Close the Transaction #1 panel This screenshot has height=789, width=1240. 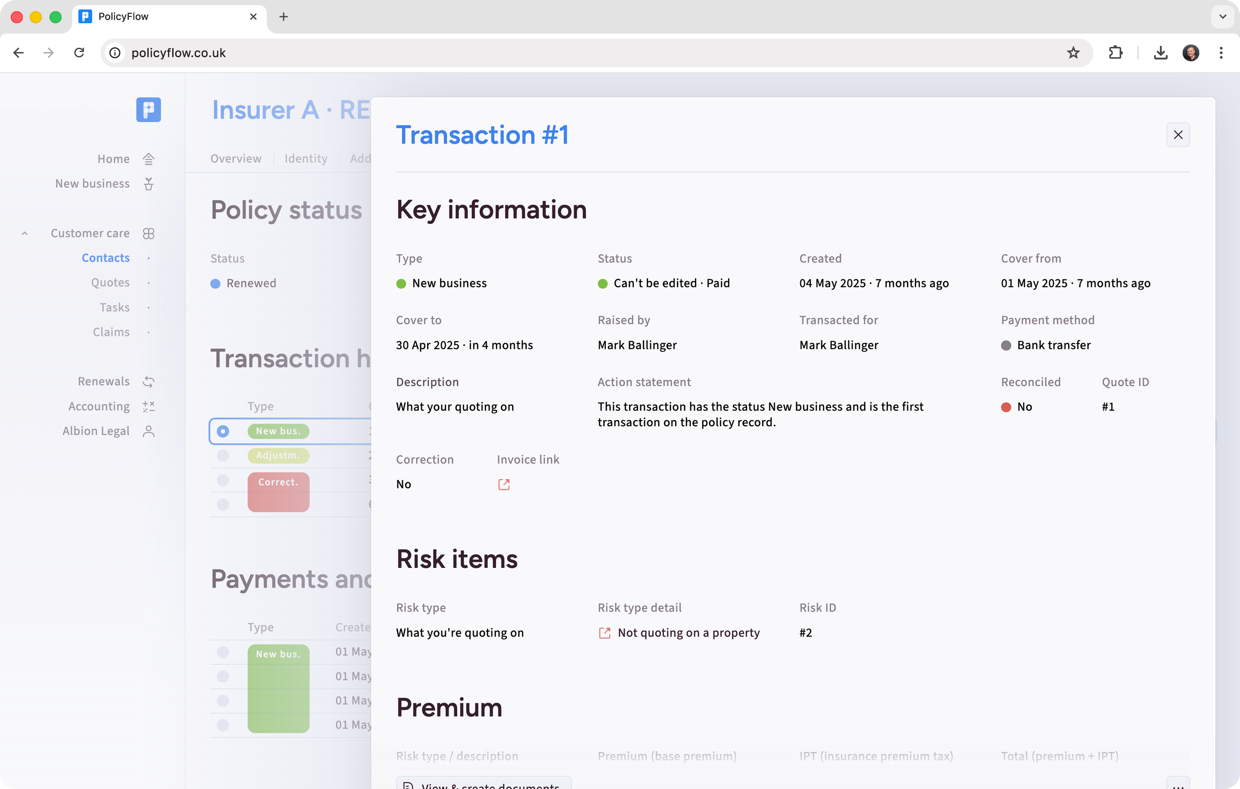pyautogui.click(x=1178, y=135)
